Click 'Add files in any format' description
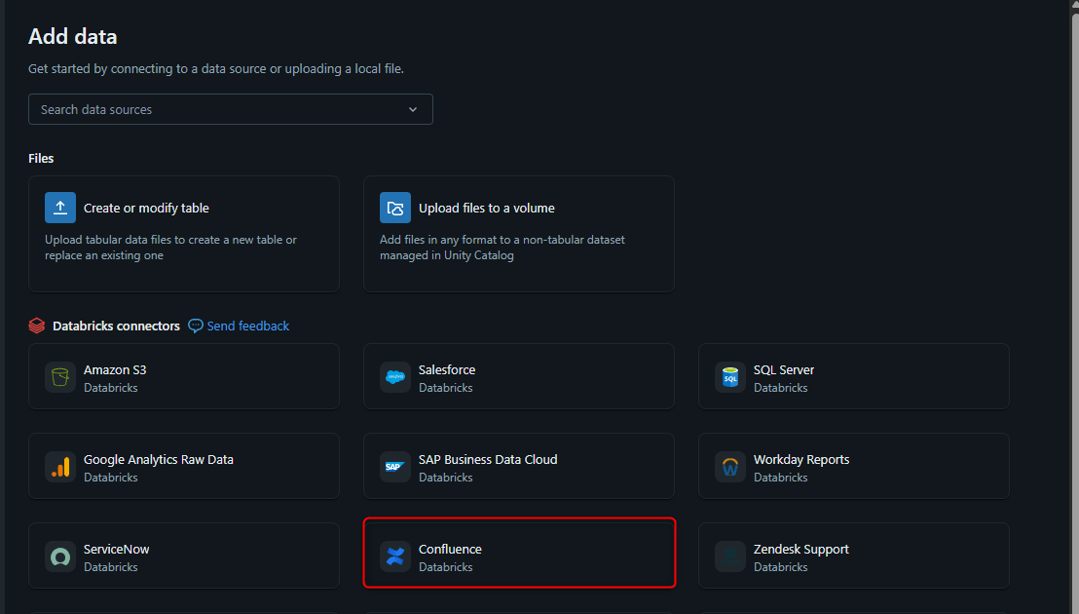This screenshot has height=614, width=1079. pyautogui.click(x=502, y=248)
